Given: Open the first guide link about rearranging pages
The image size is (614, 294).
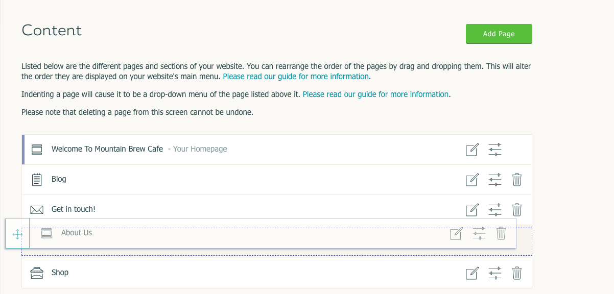Looking at the screenshot, I should pos(296,77).
